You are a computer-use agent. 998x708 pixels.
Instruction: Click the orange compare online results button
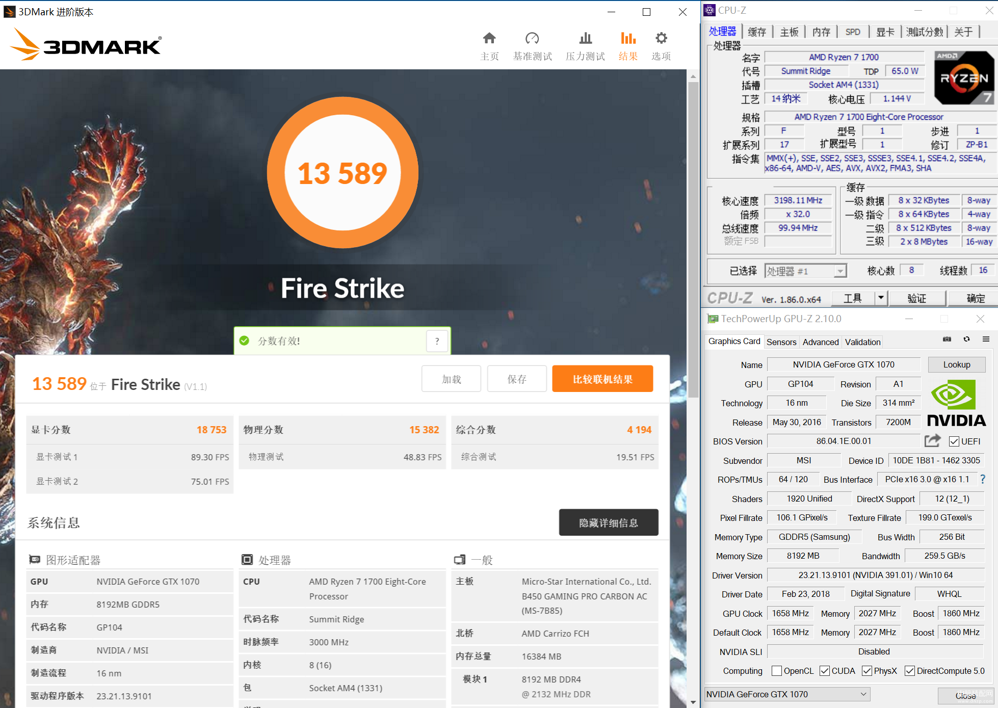point(602,379)
